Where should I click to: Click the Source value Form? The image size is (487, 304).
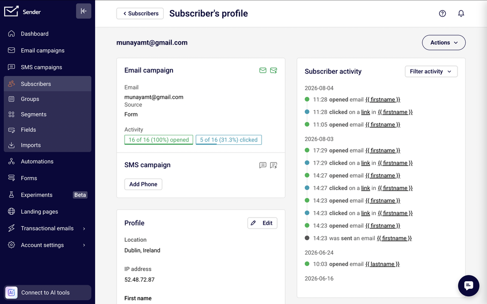131,114
